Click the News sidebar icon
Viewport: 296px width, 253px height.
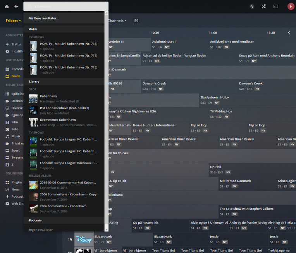tap(7, 190)
